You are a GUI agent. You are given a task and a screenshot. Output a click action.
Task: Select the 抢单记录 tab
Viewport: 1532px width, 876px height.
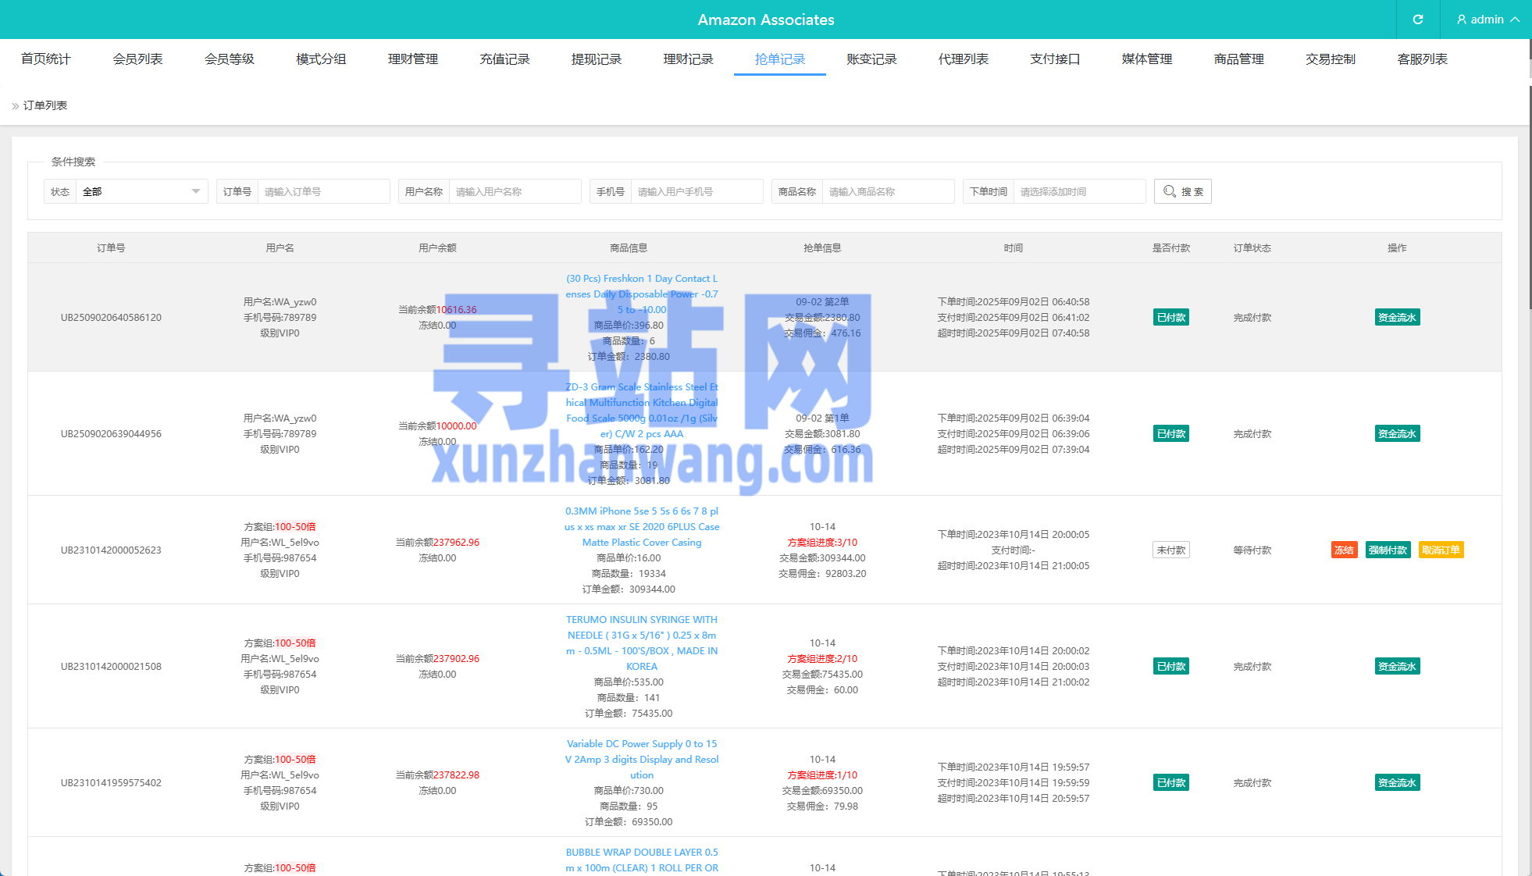780,59
